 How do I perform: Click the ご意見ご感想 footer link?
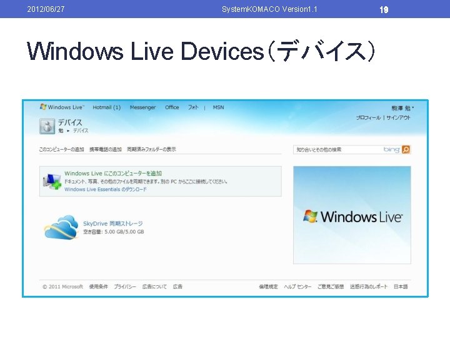click(x=331, y=286)
